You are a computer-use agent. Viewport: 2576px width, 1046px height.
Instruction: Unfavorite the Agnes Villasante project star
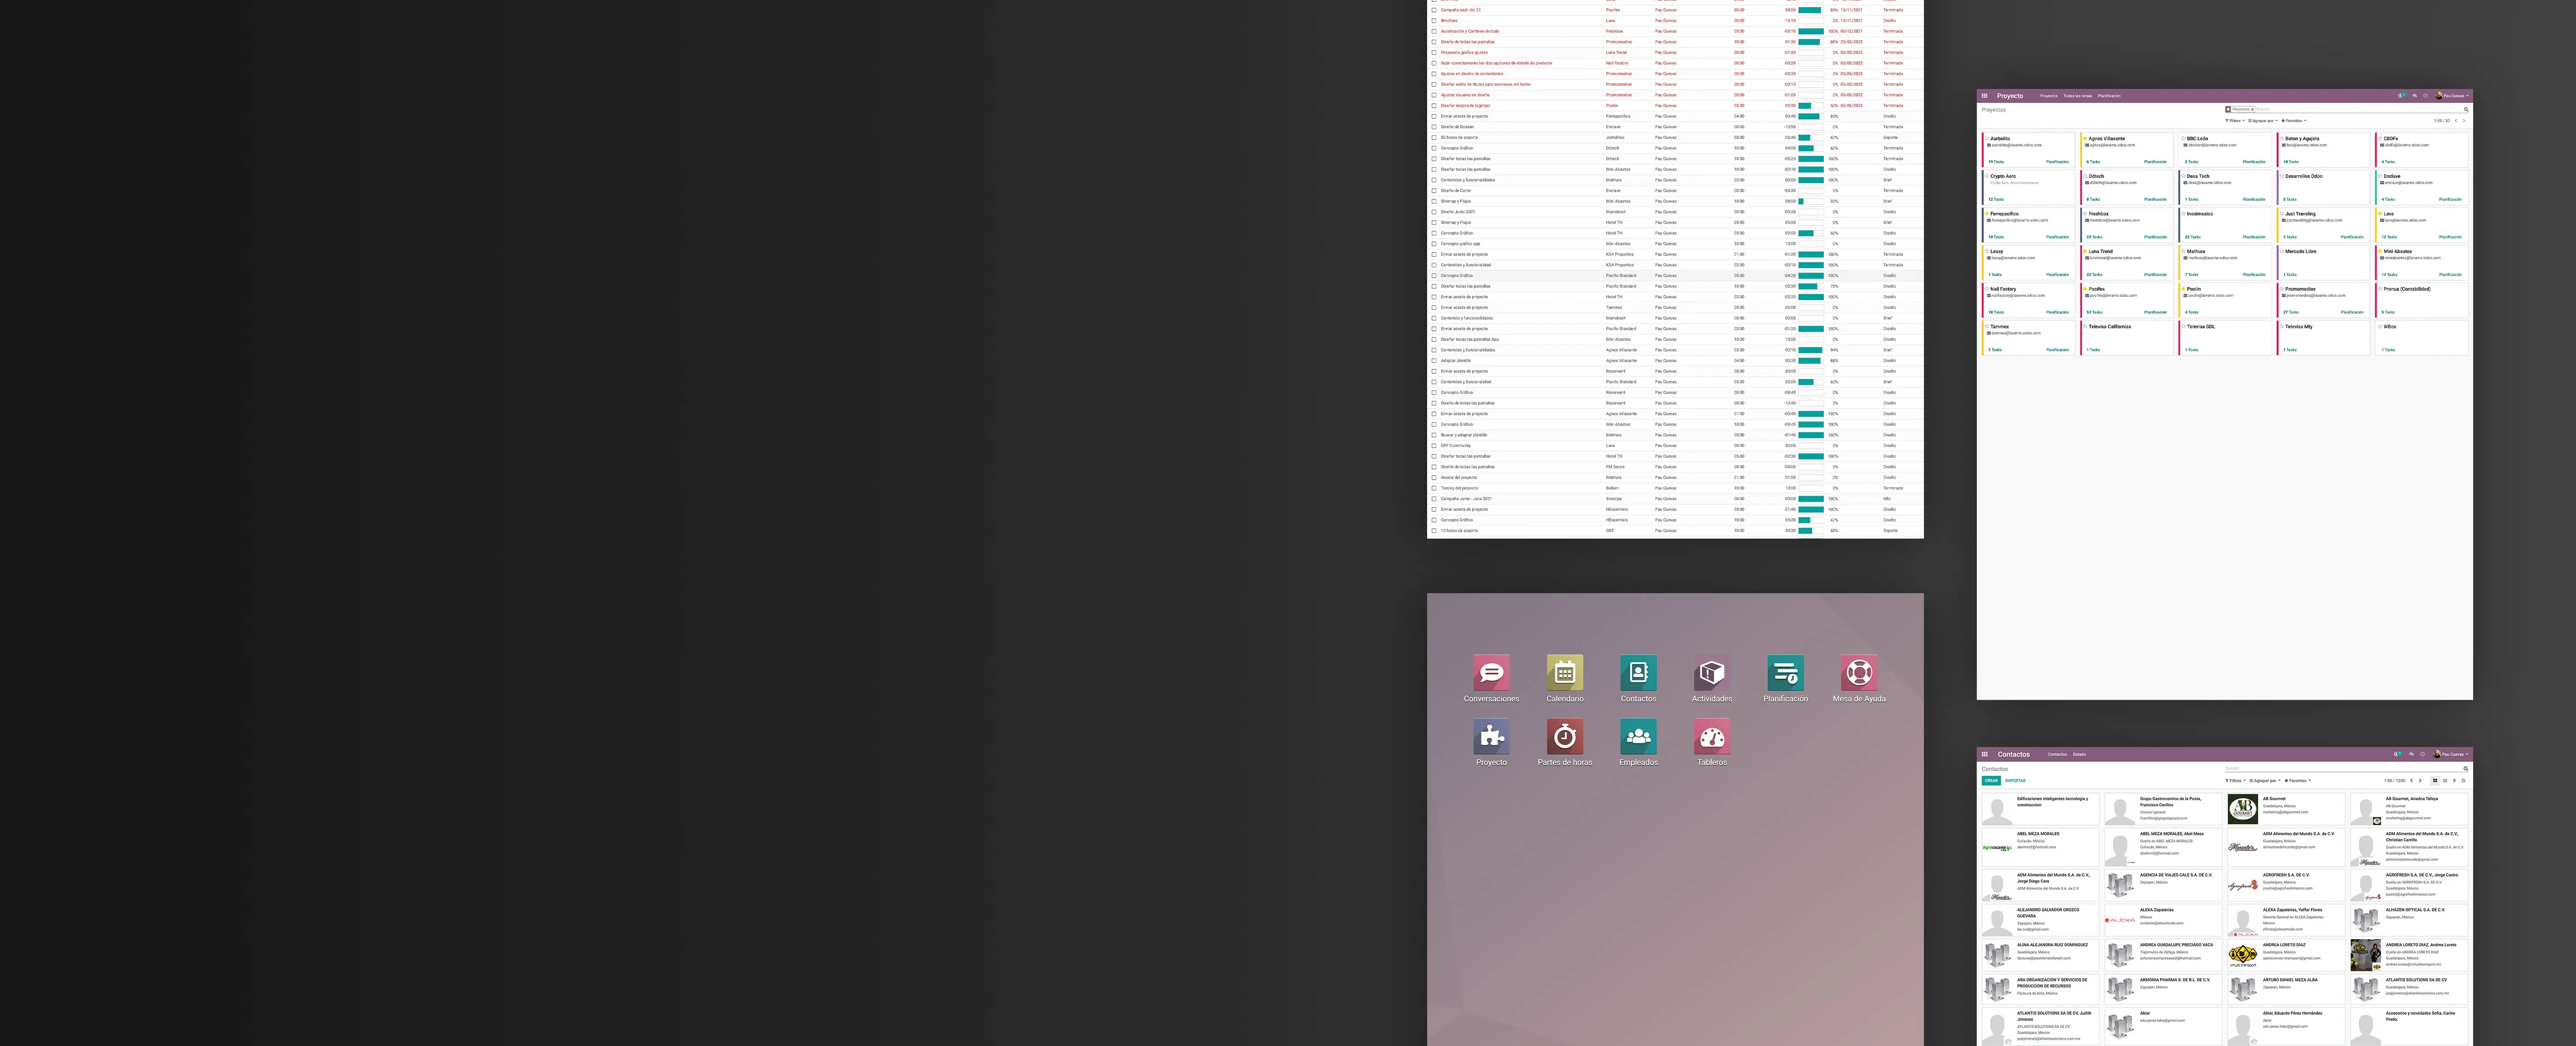(2086, 139)
